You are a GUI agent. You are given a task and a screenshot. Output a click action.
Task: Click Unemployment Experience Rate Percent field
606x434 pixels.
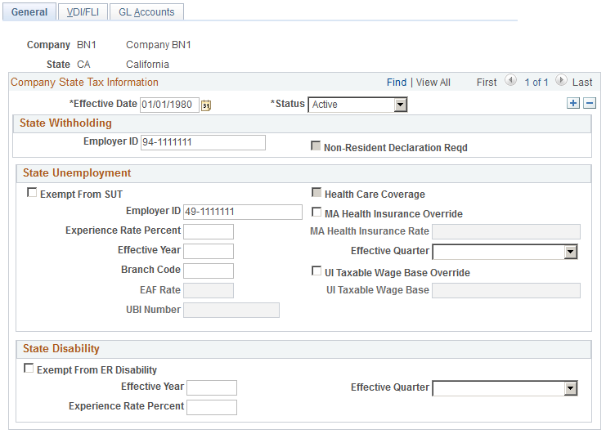[209, 231]
